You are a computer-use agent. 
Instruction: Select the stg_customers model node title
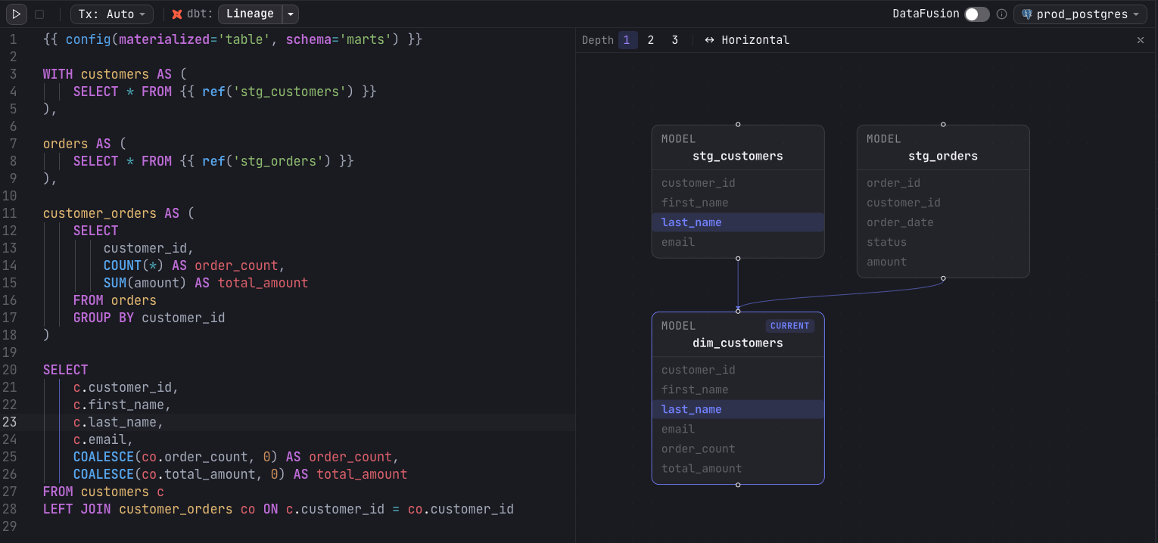pyautogui.click(x=738, y=156)
